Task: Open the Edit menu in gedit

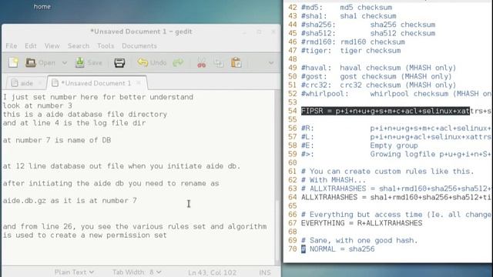Action: tap(31, 46)
